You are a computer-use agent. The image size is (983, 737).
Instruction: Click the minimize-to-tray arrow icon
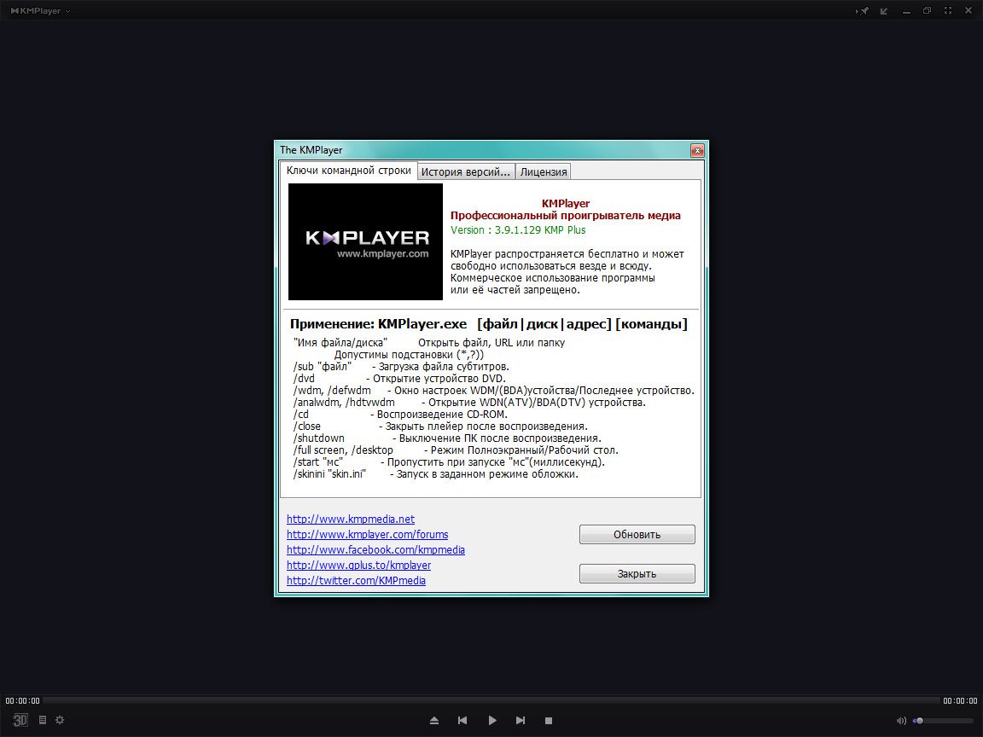tap(884, 10)
